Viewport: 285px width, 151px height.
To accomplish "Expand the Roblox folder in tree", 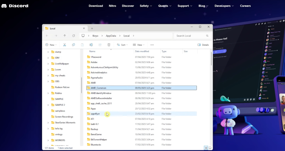I will point(48,93).
